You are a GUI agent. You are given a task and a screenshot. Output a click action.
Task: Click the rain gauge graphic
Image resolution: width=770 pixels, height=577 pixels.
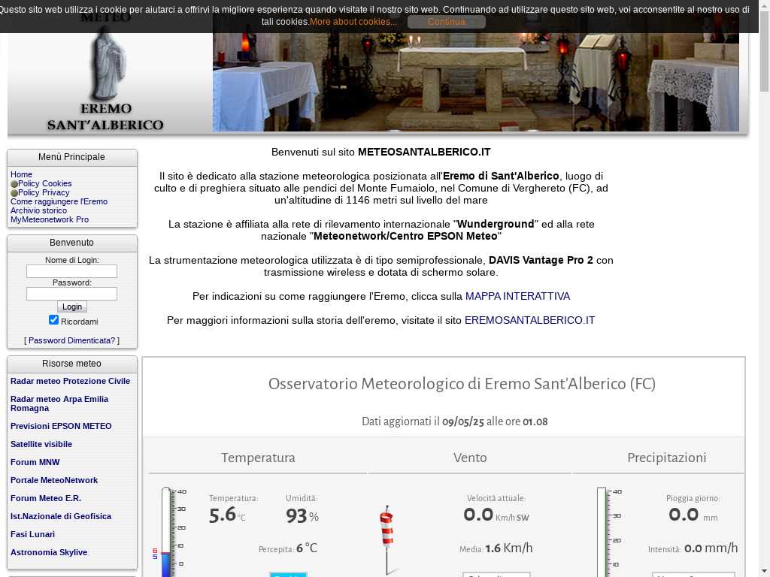(x=608, y=532)
